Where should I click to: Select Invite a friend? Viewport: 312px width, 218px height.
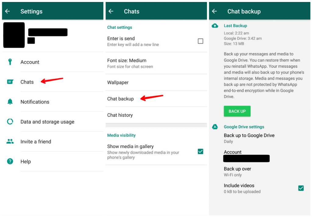point(53,141)
